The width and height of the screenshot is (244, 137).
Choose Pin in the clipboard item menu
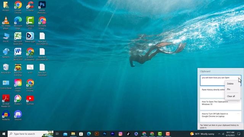click(229, 89)
